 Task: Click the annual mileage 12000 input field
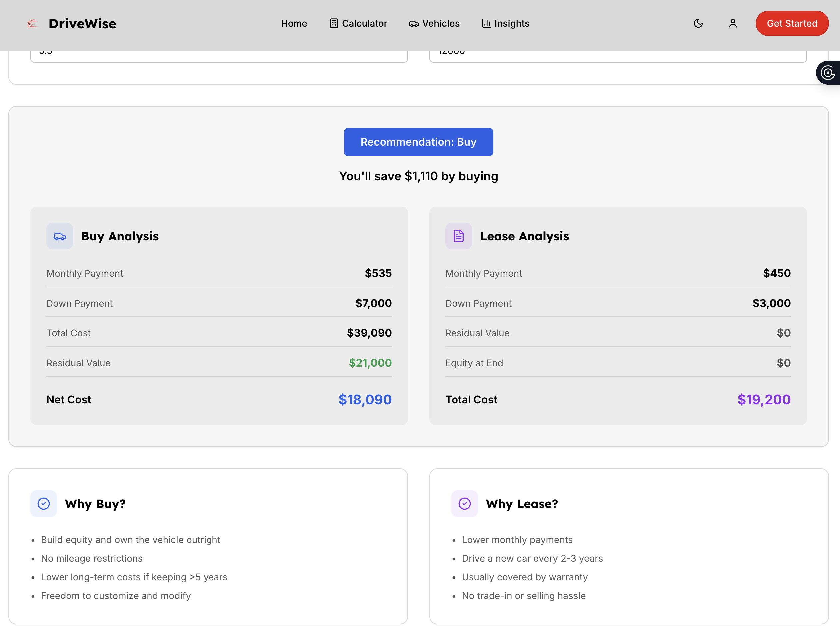point(618,56)
